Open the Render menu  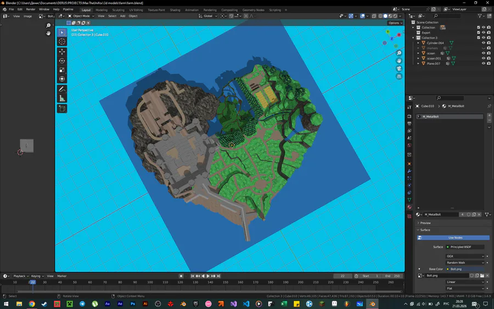pyautogui.click(x=31, y=9)
